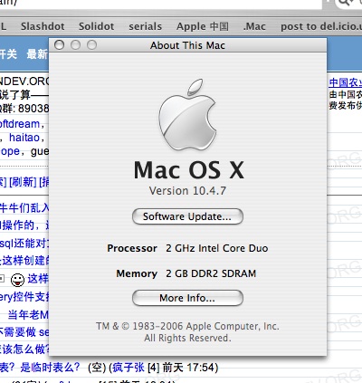Click the Software Update... button
This screenshot has height=383, width=362.
click(x=187, y=216)
